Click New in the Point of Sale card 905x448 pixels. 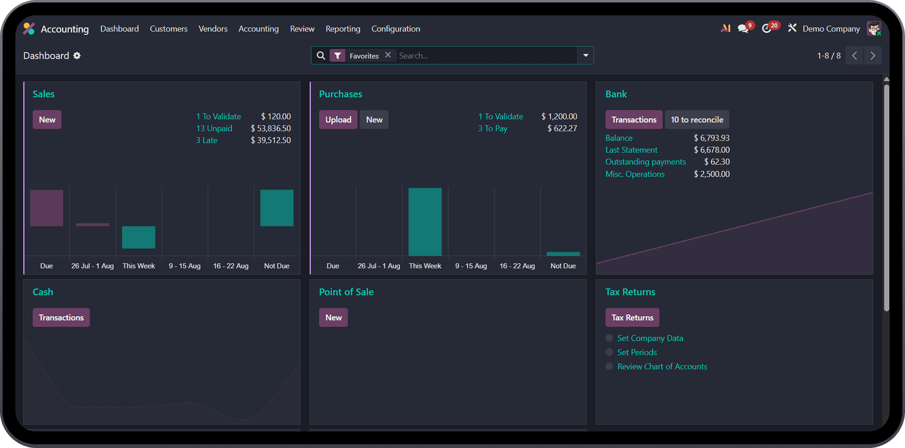[333, 317]
